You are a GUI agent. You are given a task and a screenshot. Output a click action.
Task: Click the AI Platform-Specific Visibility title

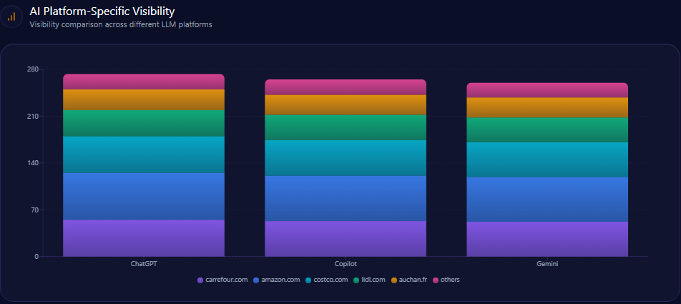[102, 11]
